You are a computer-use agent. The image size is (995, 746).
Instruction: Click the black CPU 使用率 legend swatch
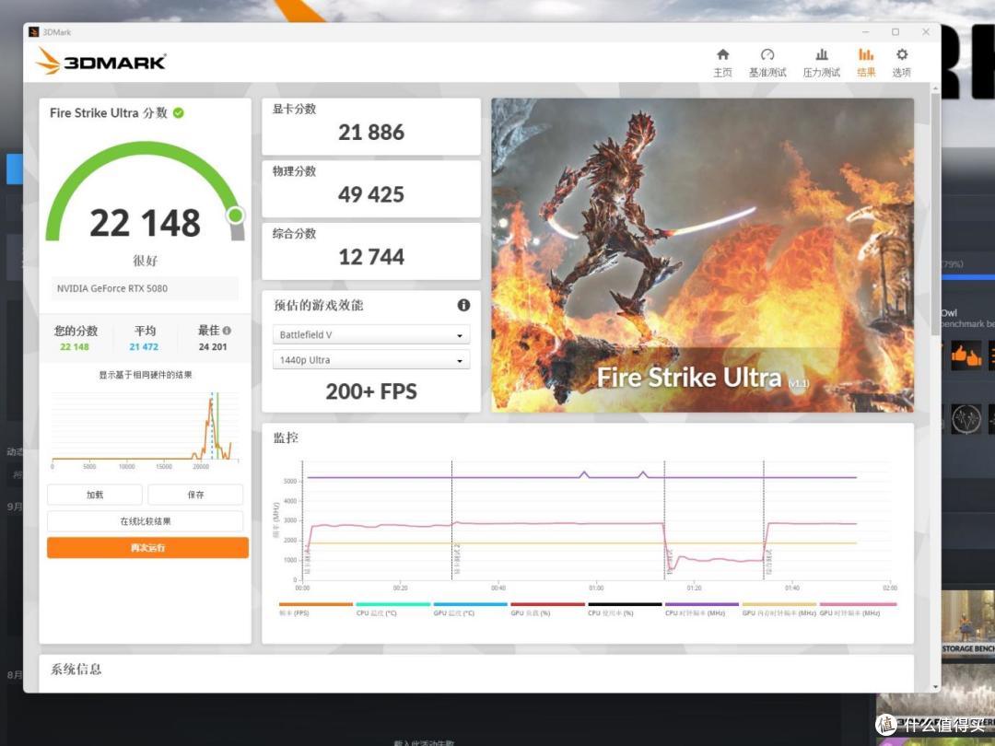tap(625, 604)
